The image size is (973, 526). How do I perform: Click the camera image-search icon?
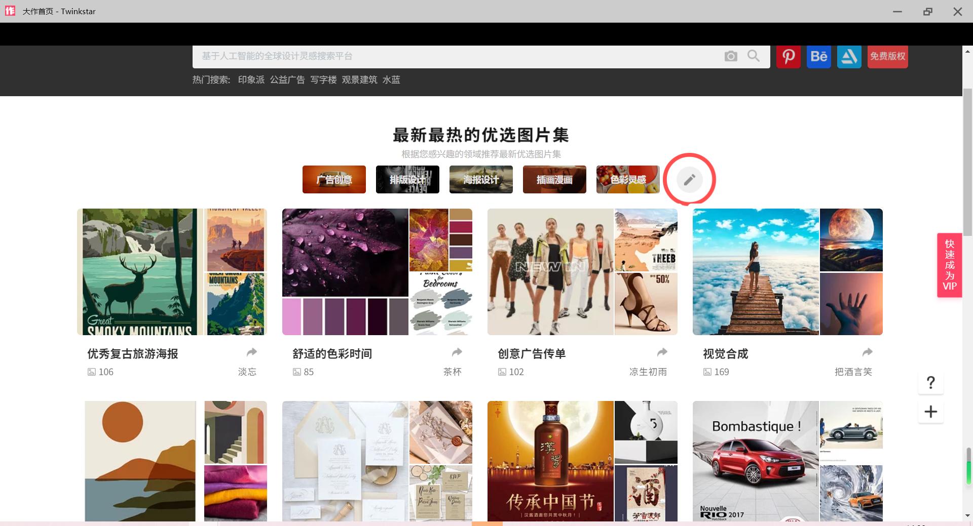point(731,56)
